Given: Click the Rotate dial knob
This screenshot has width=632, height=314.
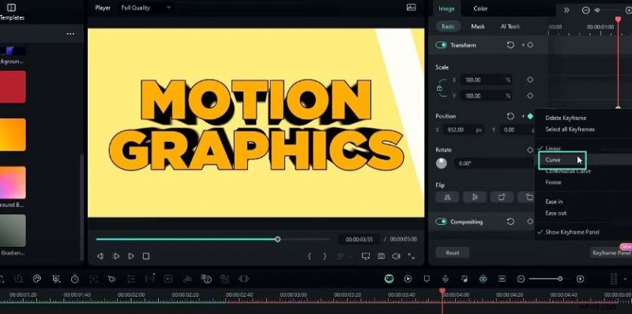Looking at the screenshot, I should pyautogui.click(x=442, y=163).
